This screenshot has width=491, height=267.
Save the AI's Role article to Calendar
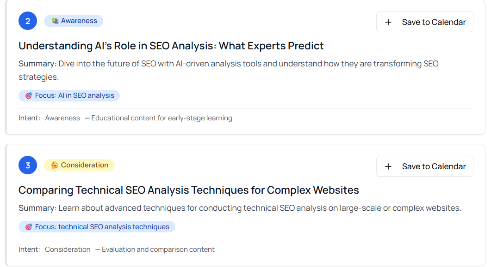pos(425,22)
